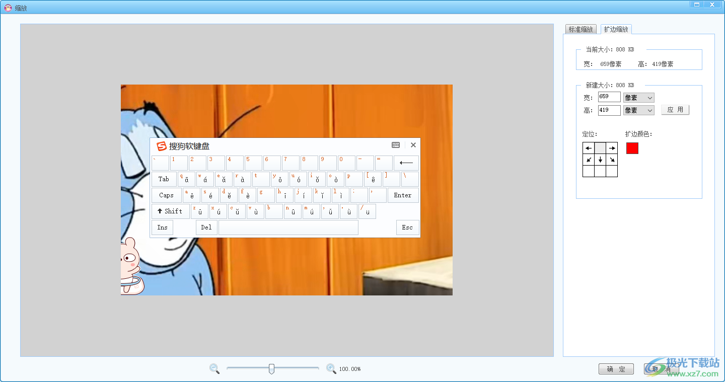Click the 419像素 current height value
The image size is (725, 382).
click(663, 64)
